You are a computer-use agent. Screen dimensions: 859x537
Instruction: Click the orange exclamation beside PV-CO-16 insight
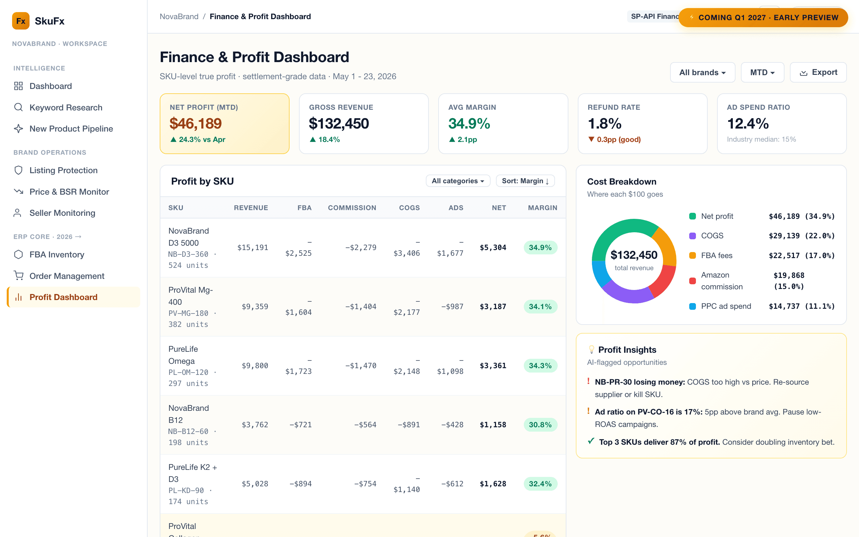tap(589, 411)
